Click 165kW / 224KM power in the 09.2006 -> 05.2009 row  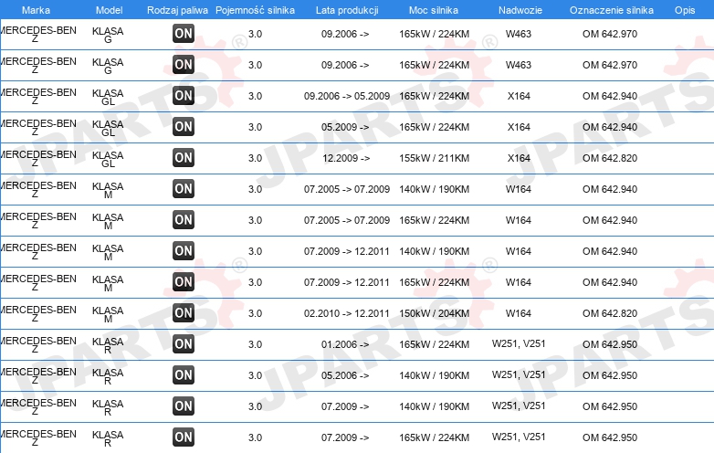coord(434,96)
